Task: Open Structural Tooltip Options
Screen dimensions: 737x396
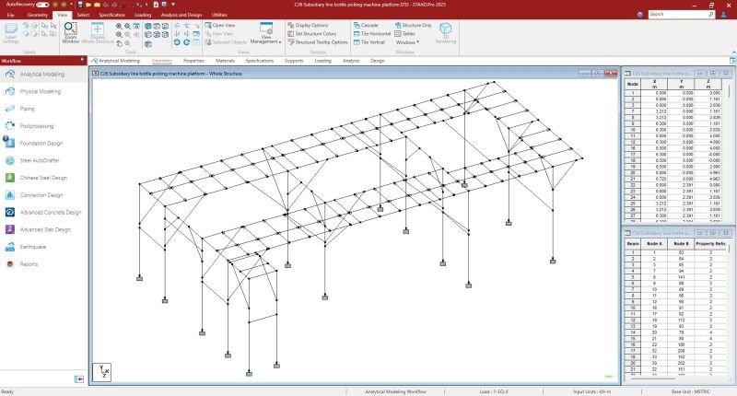Action: tap(317, 42)
